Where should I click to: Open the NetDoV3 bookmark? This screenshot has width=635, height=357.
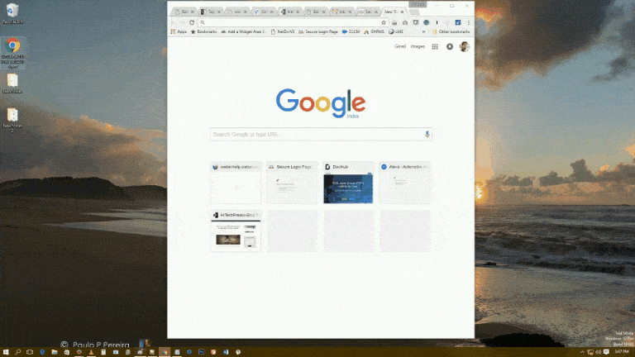pyautogui.click(x=283, y=31)
